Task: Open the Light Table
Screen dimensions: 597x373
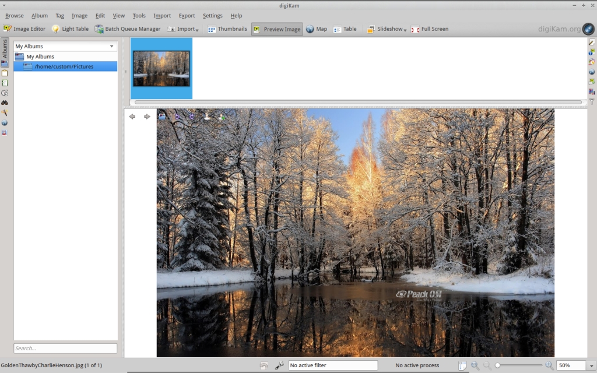Action: click(x=70, y=29)
